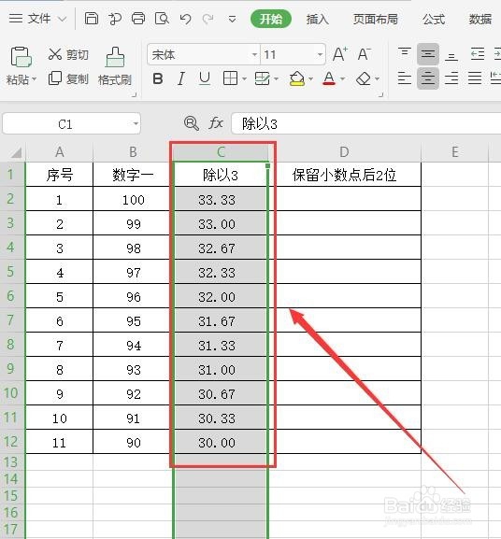Increase font size with A+ icon
Viewport: 501px width, 539px height.
[x=340, y=54]
